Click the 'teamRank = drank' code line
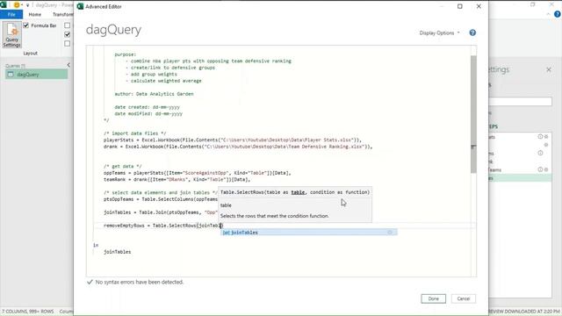Image resolution: width=562 pixels, height=316 pixels. [177, 179]
